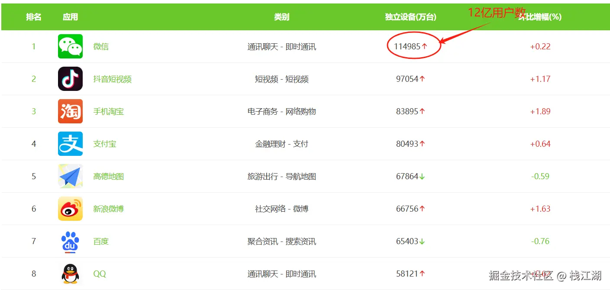Open the 支付宝 app link
This screenshot has height=290, width=610.
click(x=105, y=144)
